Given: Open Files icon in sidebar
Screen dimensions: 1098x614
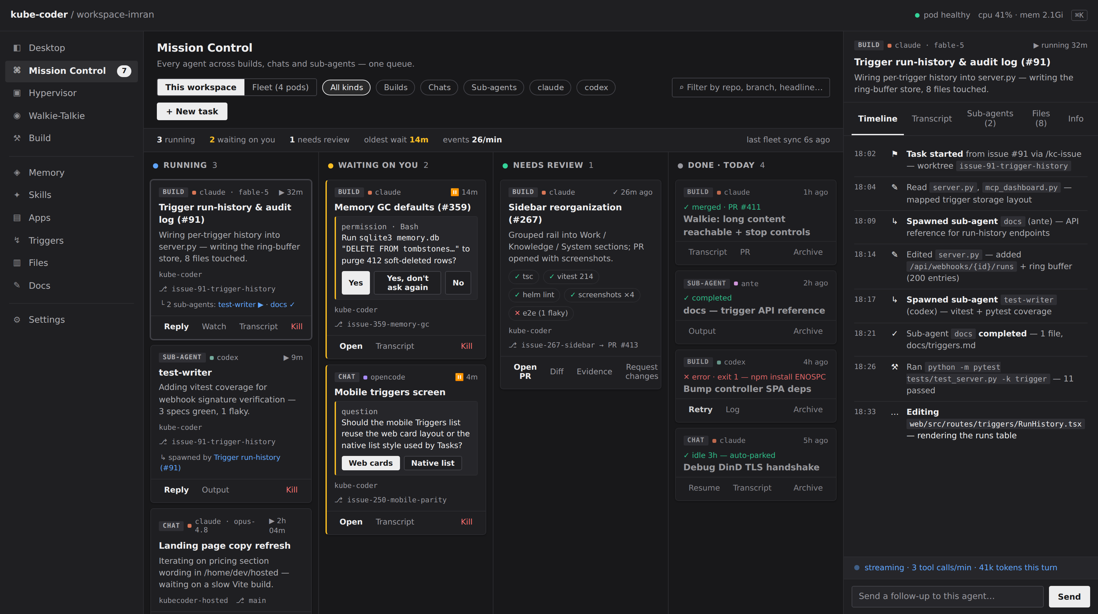Looking at the screenshot, I should 17,263.
